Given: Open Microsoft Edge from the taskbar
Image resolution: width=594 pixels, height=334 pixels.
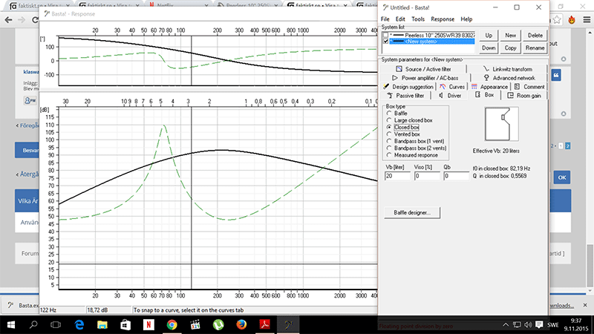Looking at the screenshot, I should 79,324.
